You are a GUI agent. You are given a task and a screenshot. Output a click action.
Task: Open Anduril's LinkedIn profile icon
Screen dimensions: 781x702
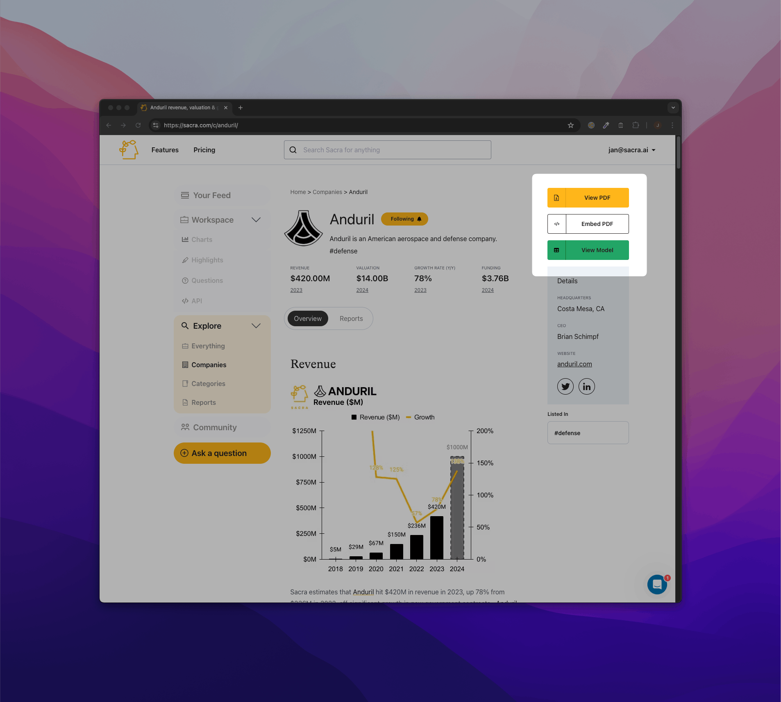(587, 386)
